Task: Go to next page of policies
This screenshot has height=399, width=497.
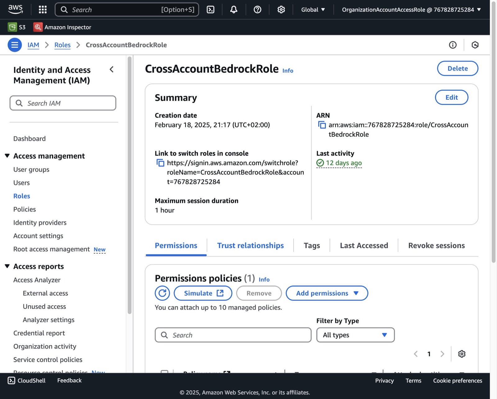Action: (442, 354)
